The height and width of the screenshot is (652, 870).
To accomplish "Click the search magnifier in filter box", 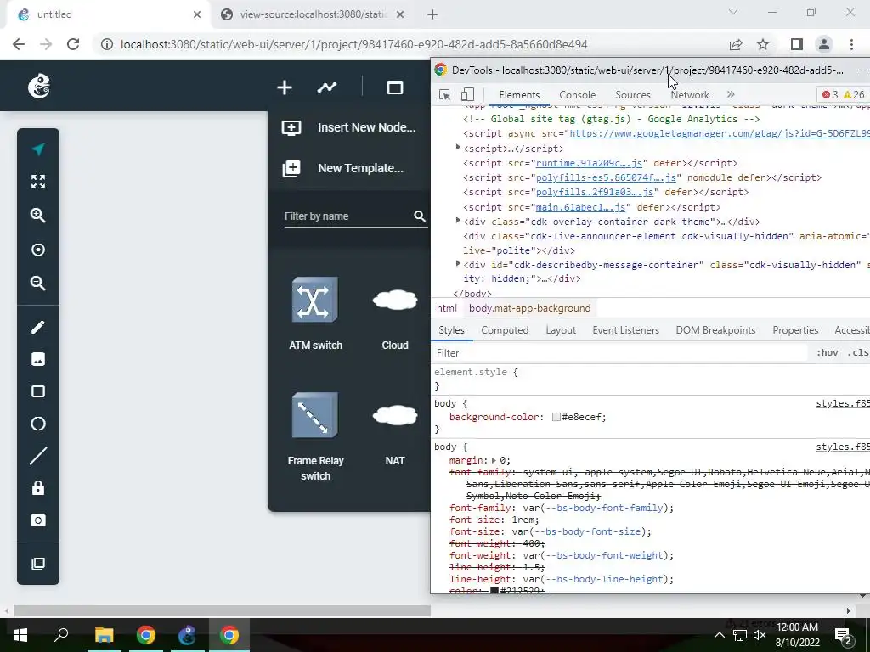I will coord(420,216).
